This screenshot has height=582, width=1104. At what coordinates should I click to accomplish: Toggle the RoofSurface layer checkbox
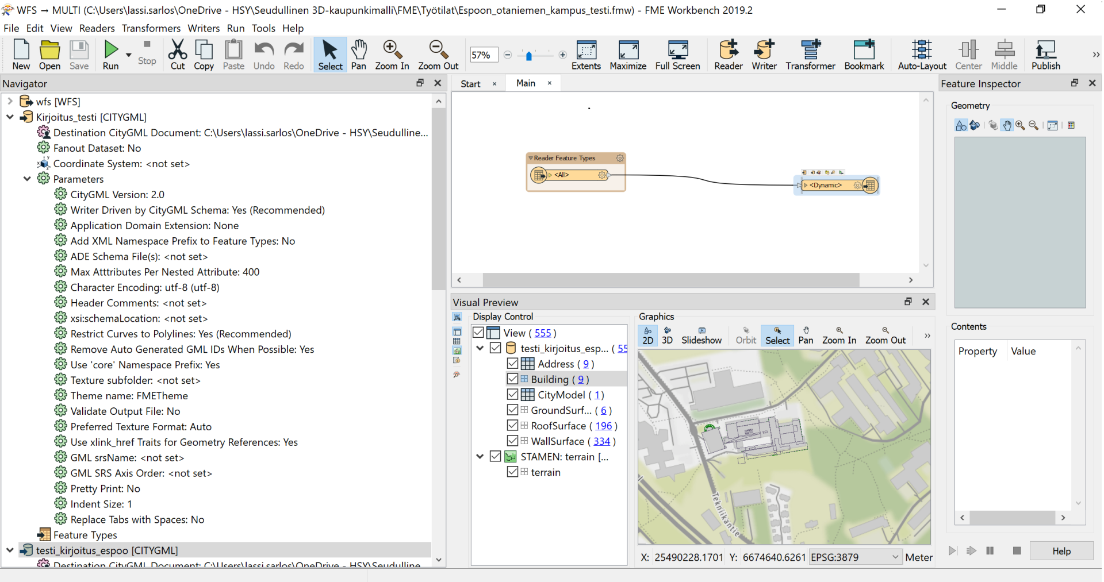(x=512, y=426)
